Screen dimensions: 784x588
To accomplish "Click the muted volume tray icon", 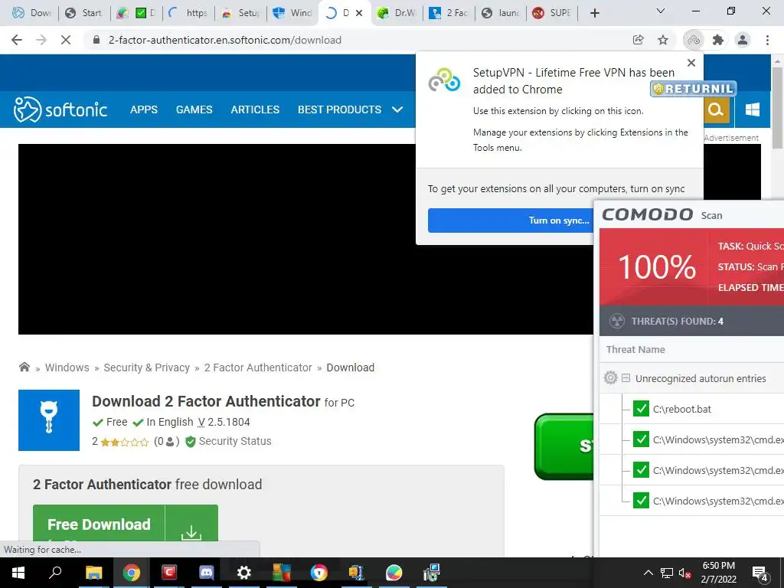I will [684, 573].
